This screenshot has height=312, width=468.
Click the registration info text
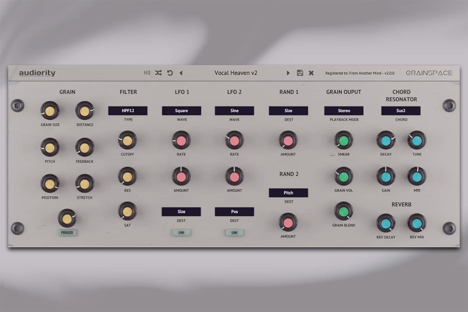pyautogui.click(x=360, y=73)
